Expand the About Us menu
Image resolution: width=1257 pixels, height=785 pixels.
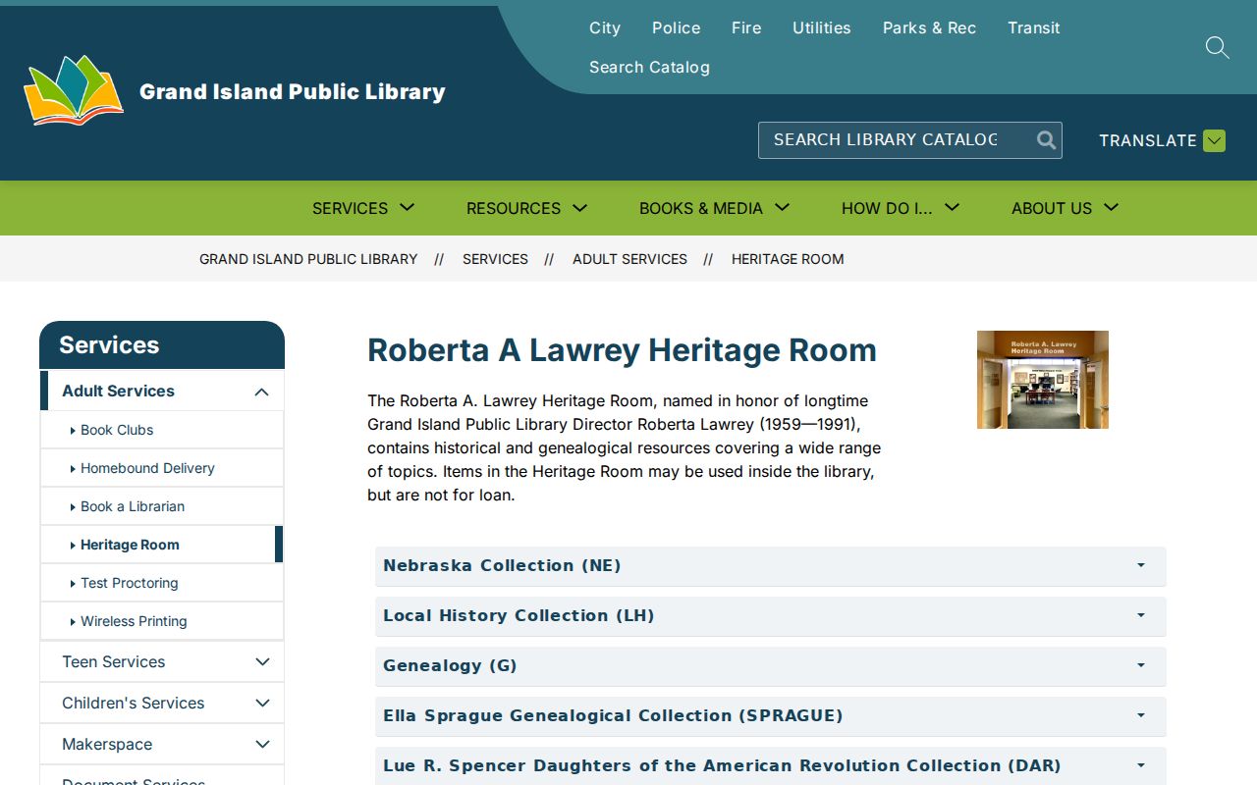(x=1065, y=208)
